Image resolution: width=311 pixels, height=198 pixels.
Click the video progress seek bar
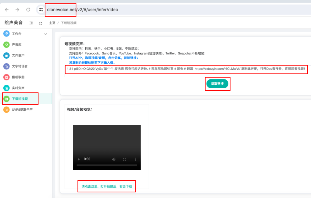coord(106,165)
